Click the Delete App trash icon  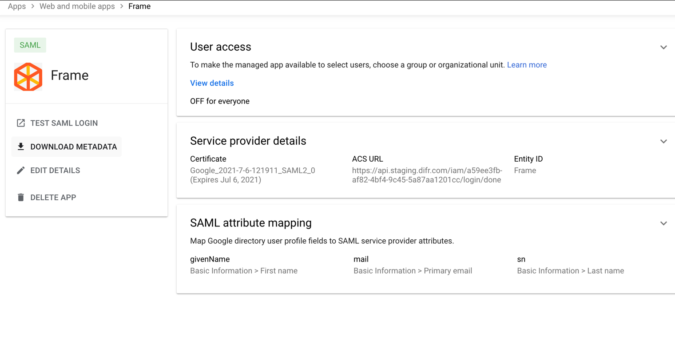coord(21,197)
